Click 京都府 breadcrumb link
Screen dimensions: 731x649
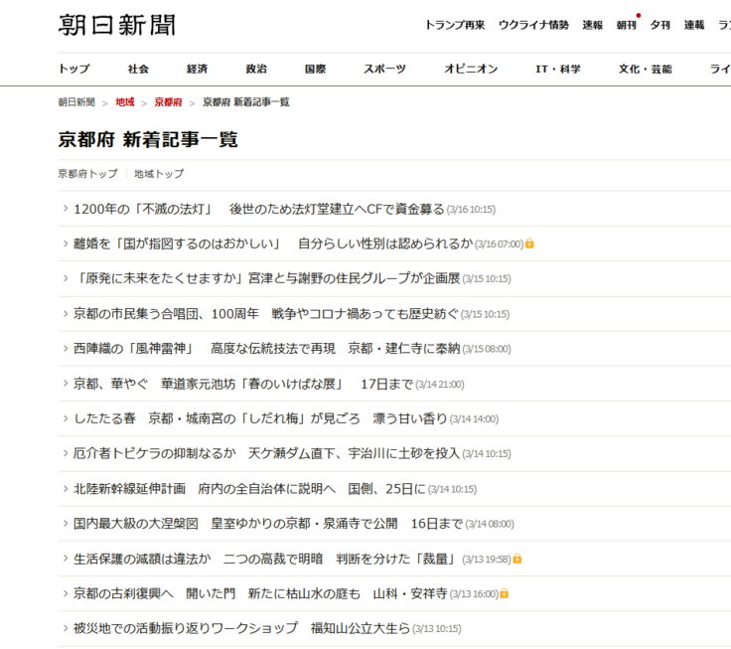(x=168, y=102)
